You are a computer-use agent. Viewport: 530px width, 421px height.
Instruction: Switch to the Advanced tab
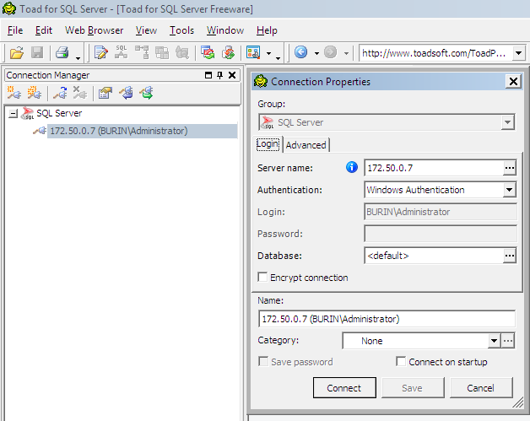click(x=306, y=145)
